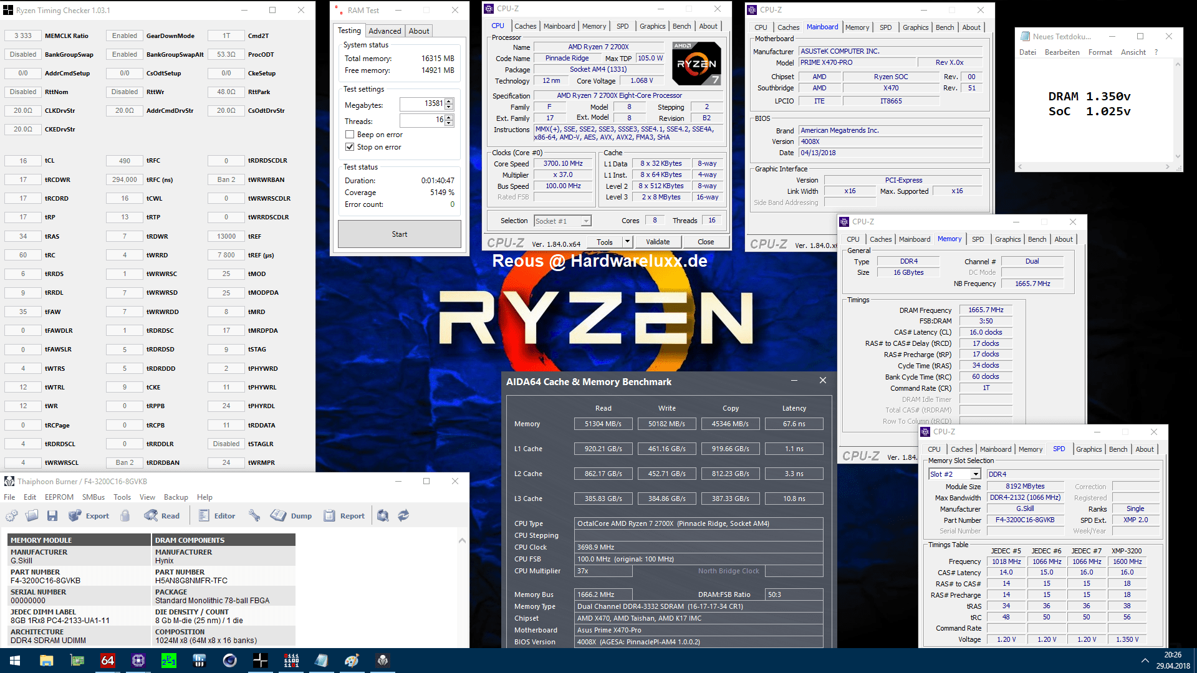Open the Caches tab in CPU-Z CPU window
Screen dimensions: 1197x673
[525, 26]
